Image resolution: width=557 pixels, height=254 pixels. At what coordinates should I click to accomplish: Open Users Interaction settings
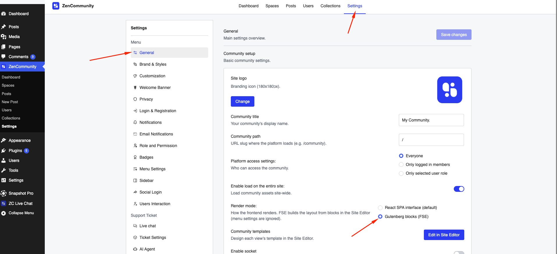(x=169, y=204)
